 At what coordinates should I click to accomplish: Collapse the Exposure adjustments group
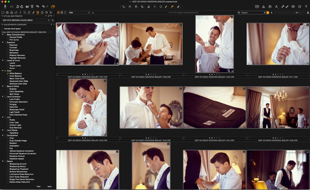pos(3,42)
